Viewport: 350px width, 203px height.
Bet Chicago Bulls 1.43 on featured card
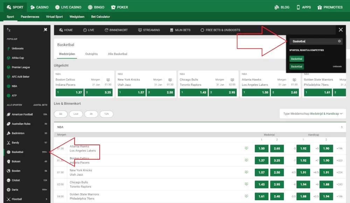pyautogui.click(x=194, y=92)
